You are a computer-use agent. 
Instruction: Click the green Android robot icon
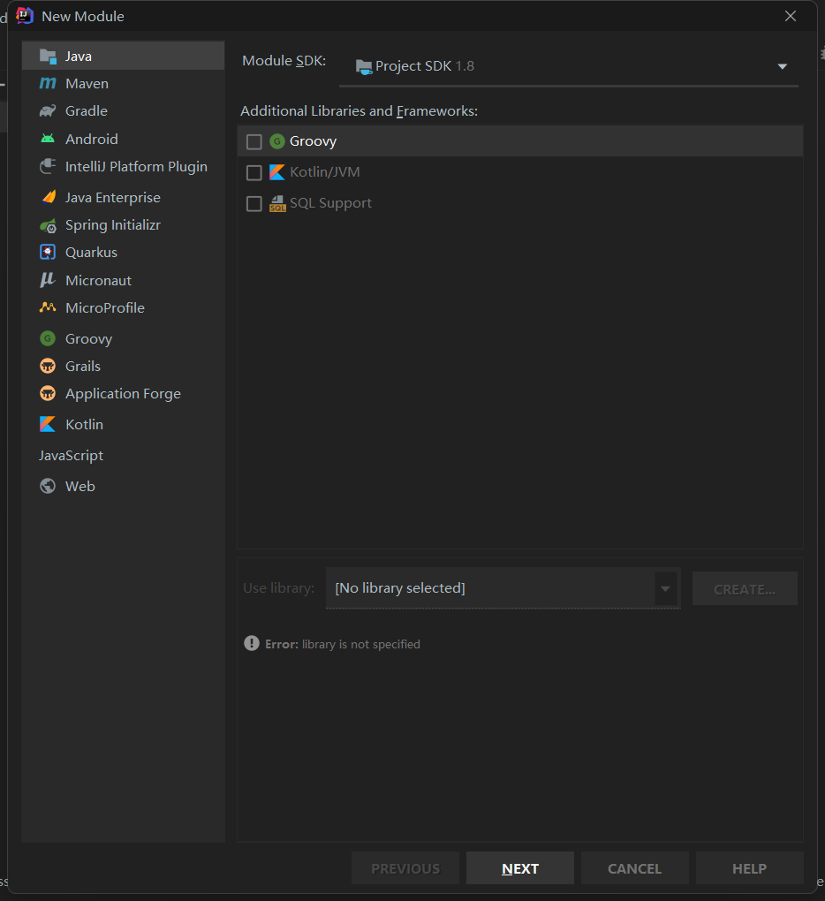48,139
